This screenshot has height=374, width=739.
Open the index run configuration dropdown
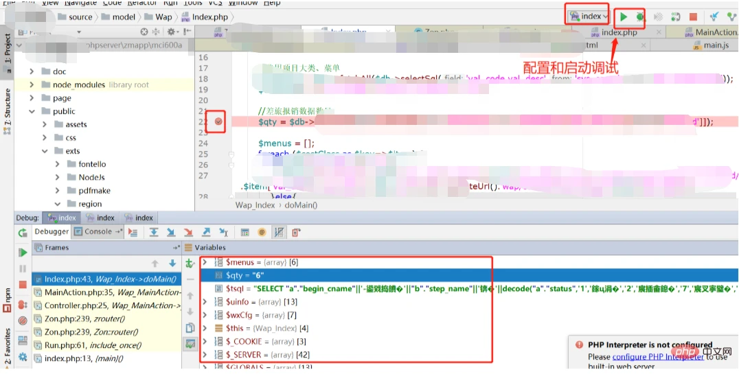click(587, 16)
